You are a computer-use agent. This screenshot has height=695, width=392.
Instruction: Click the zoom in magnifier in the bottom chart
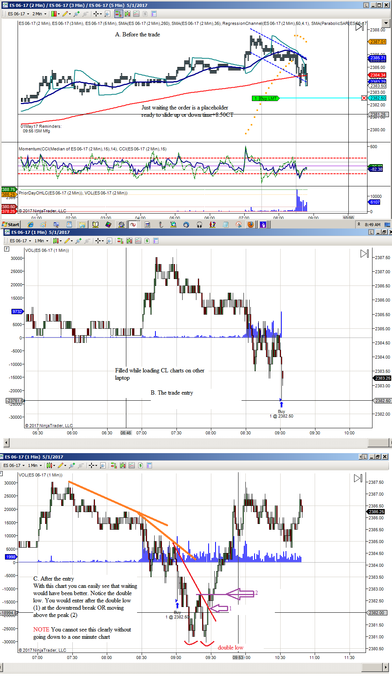[72, 465]
